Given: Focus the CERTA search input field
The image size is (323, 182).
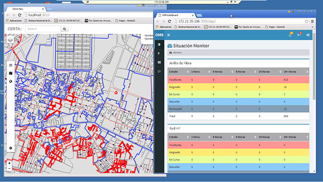Looking at the screenshot, I should (43, 29).
